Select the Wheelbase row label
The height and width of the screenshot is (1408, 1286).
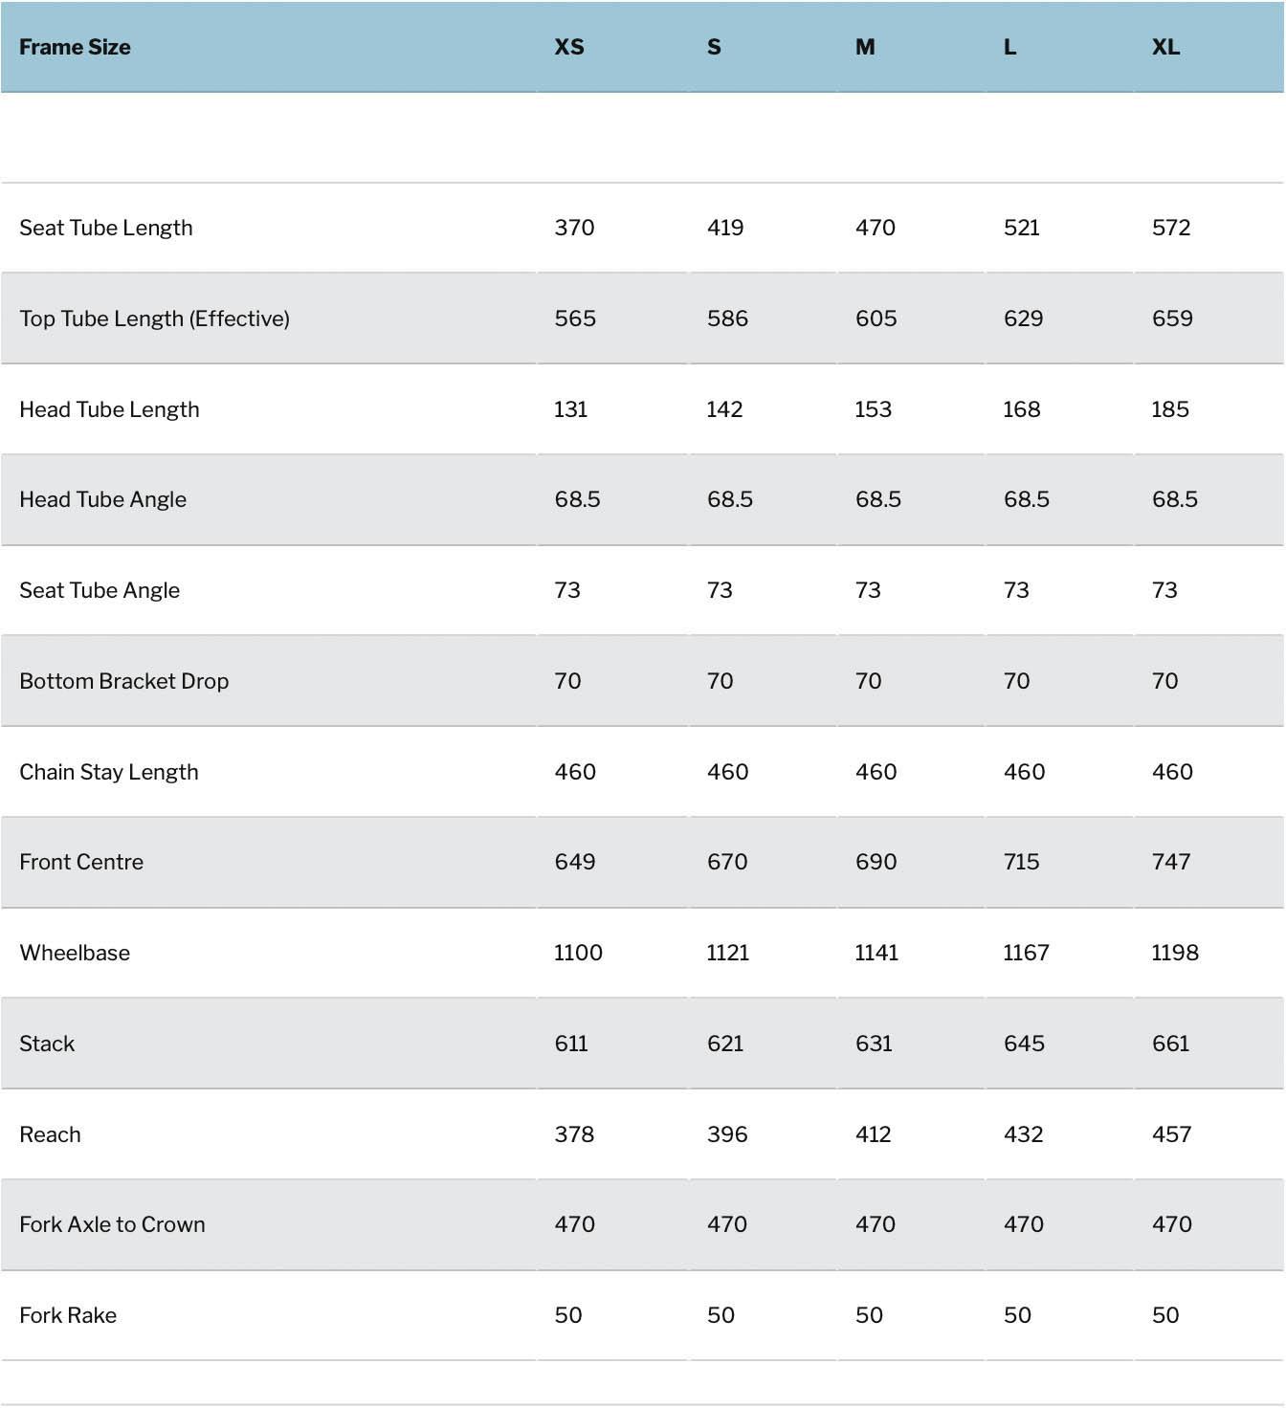[75, 953]
